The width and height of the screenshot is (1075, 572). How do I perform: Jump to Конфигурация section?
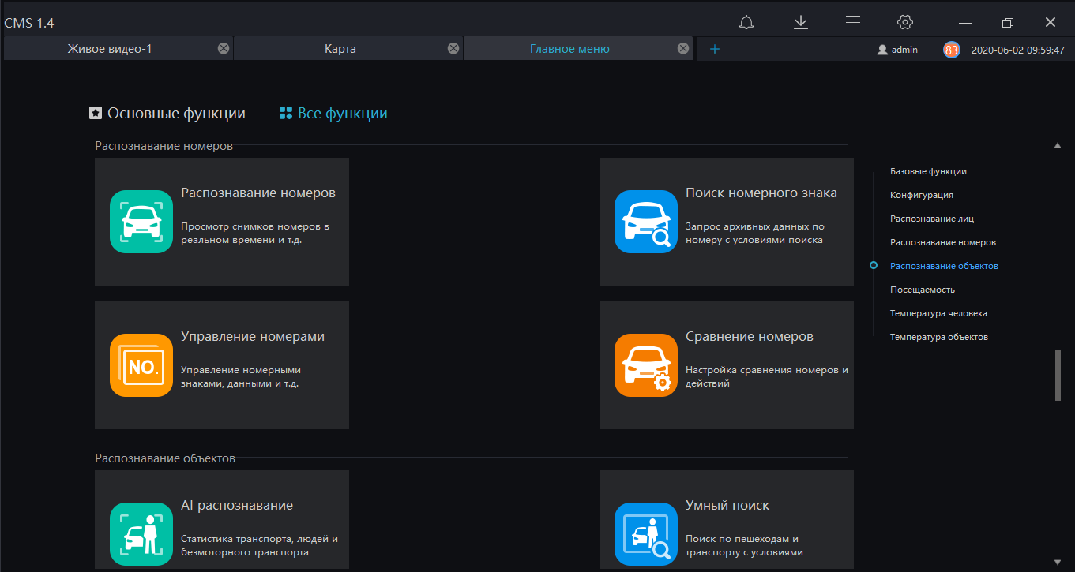(x=922, y=195)
